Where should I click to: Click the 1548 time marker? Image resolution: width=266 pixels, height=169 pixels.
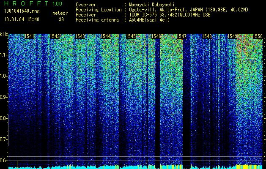coord(207,36)
